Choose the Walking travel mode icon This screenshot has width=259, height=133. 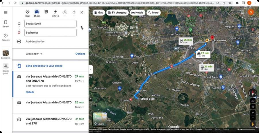coord(55,12)
